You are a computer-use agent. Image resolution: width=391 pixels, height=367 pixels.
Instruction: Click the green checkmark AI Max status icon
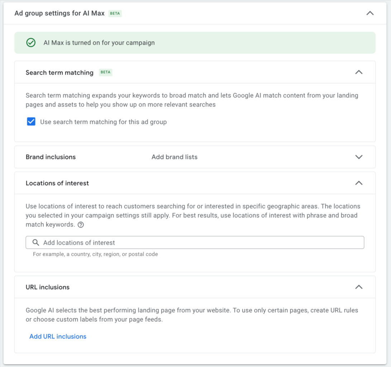pyautogui.click(x=31, y=43)
